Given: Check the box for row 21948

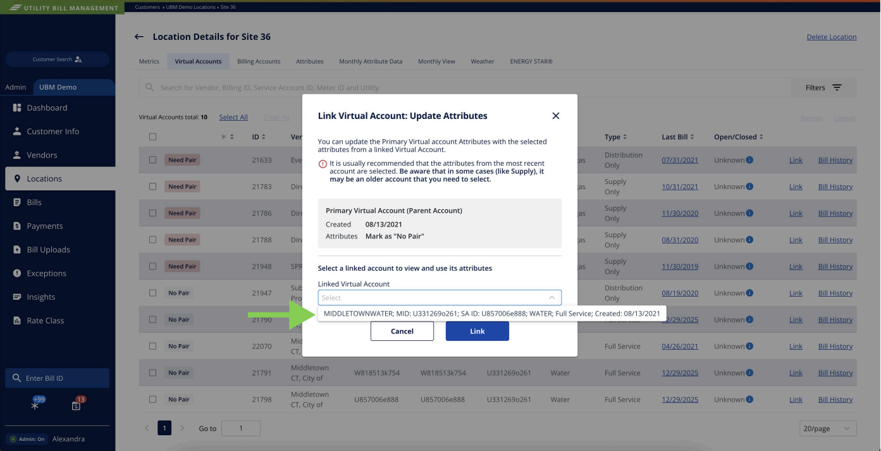Looking at the screenshot, I should point(152,266).
